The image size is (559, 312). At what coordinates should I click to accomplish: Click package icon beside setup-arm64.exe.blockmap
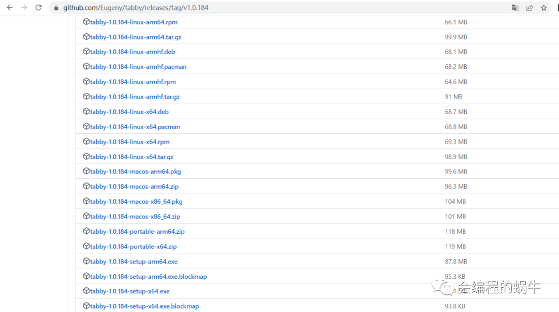(86, 276)
